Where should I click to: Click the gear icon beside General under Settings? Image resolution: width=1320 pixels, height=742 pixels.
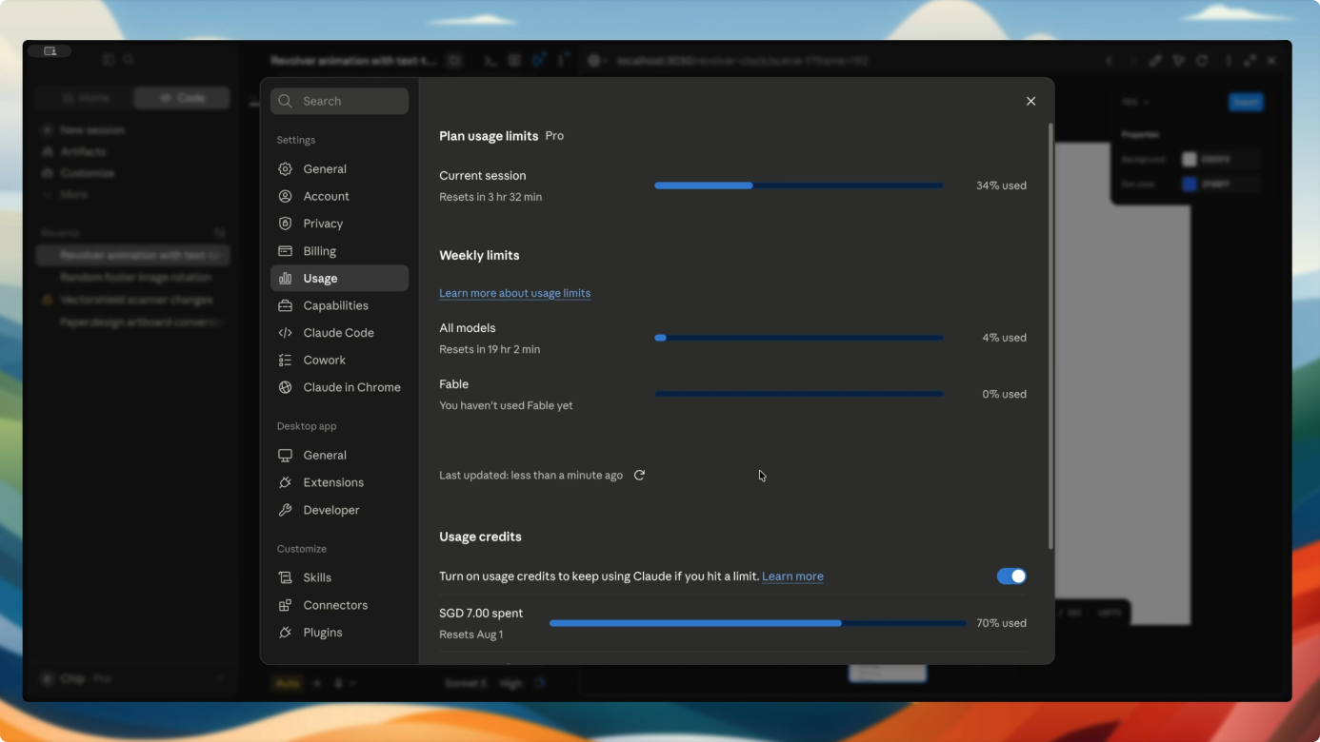(x=285, y=169)
